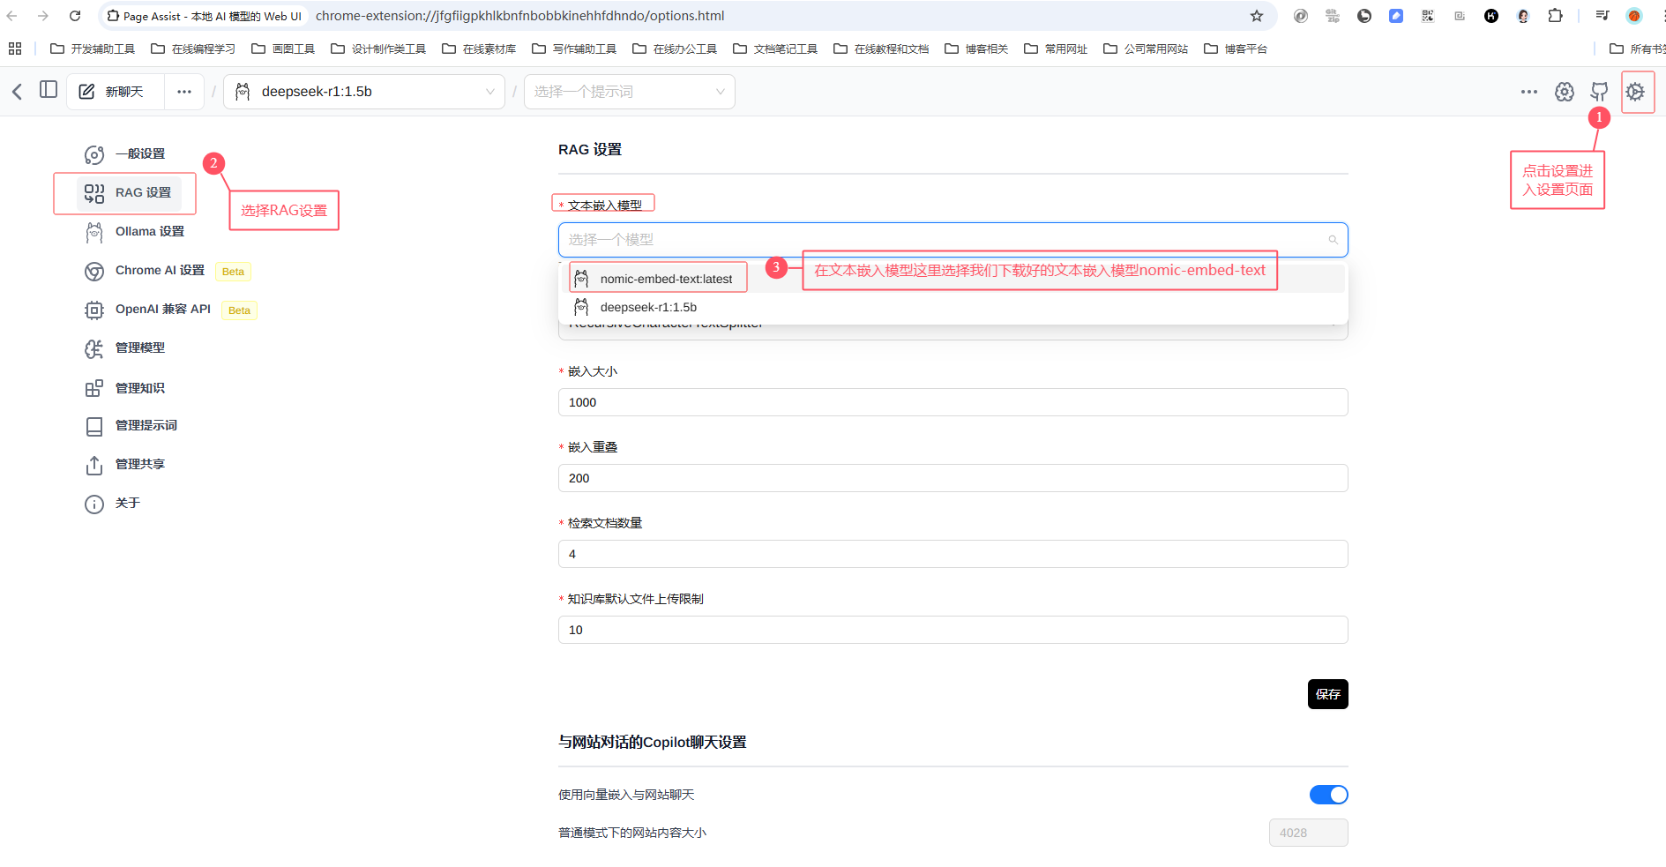
Task: Click the 保存 save button
Action: coord(1327,694)
